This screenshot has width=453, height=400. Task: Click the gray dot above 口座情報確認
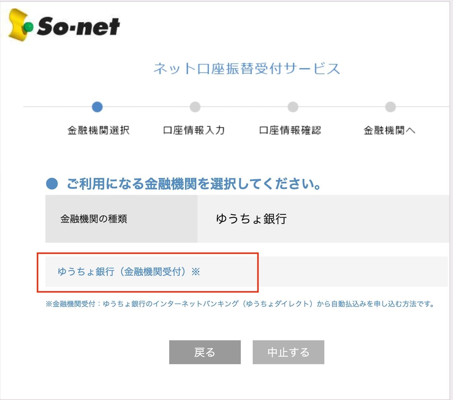[293, 107]
